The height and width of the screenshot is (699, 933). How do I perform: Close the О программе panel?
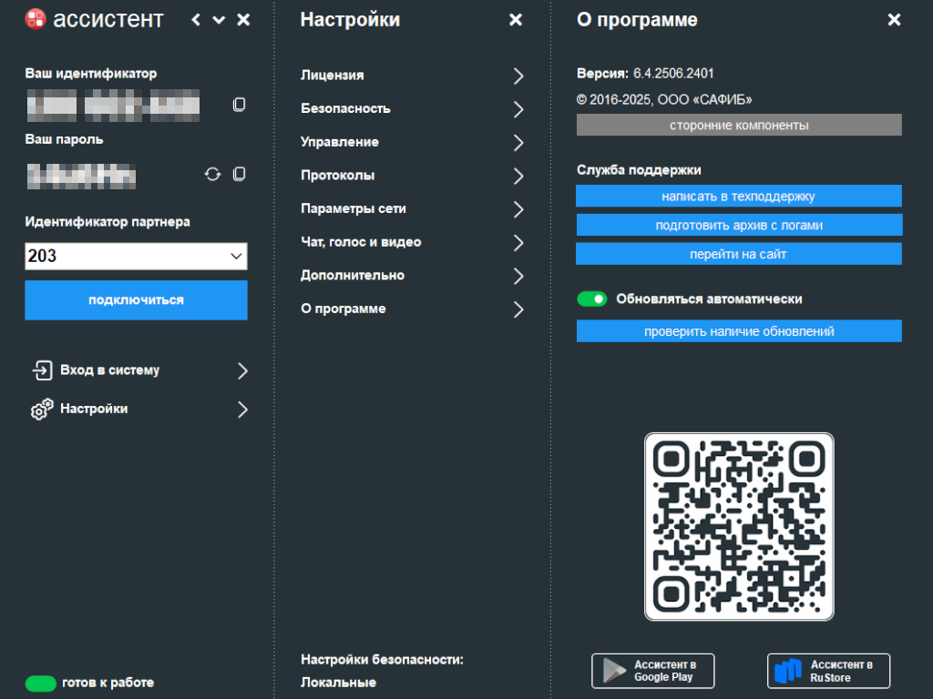click(x=894, y=20)
